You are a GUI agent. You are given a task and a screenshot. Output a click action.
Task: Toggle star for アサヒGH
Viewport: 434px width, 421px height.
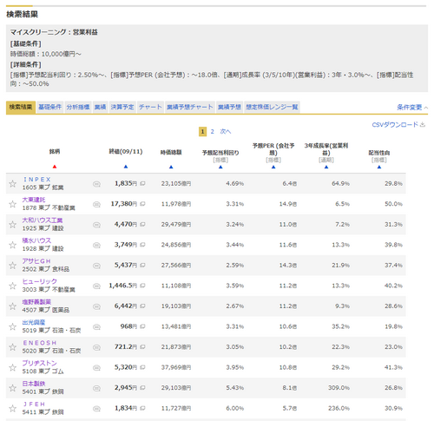pyautogui.click(x=12, y=266)
